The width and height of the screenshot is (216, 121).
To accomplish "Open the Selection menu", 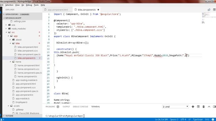I will click(9, 5).
